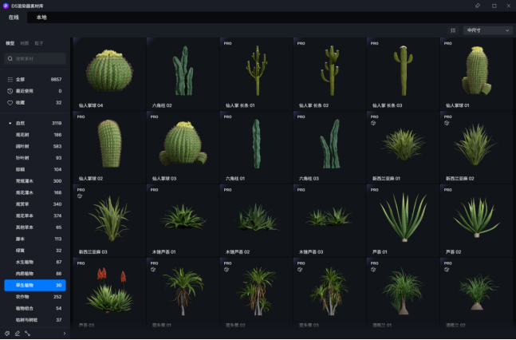
Task: Select the 观花草本 category
Action: click(x=35, y=215)
